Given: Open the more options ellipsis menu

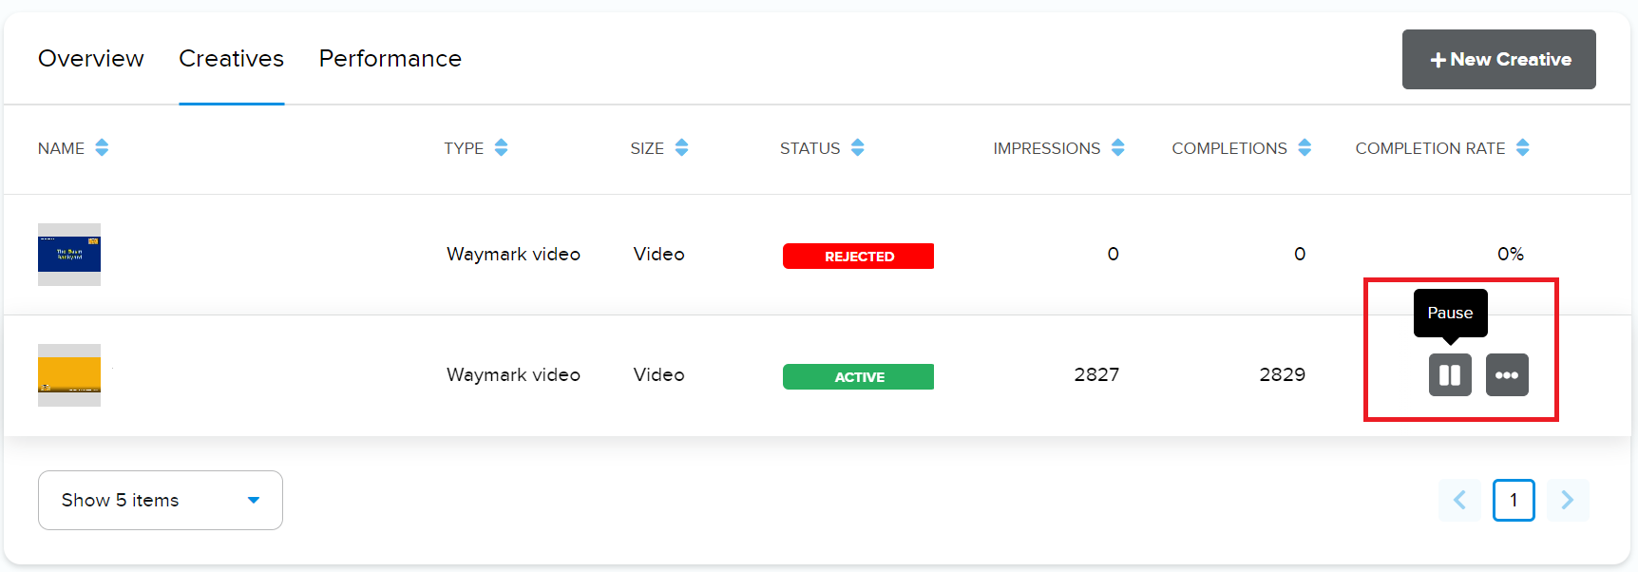Looking at the screenshot, I should [1507, 374].
